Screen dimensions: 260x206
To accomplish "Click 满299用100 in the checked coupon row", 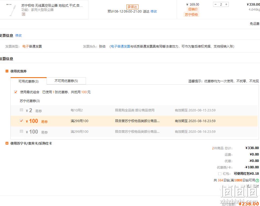I will (x=80, y=121).
